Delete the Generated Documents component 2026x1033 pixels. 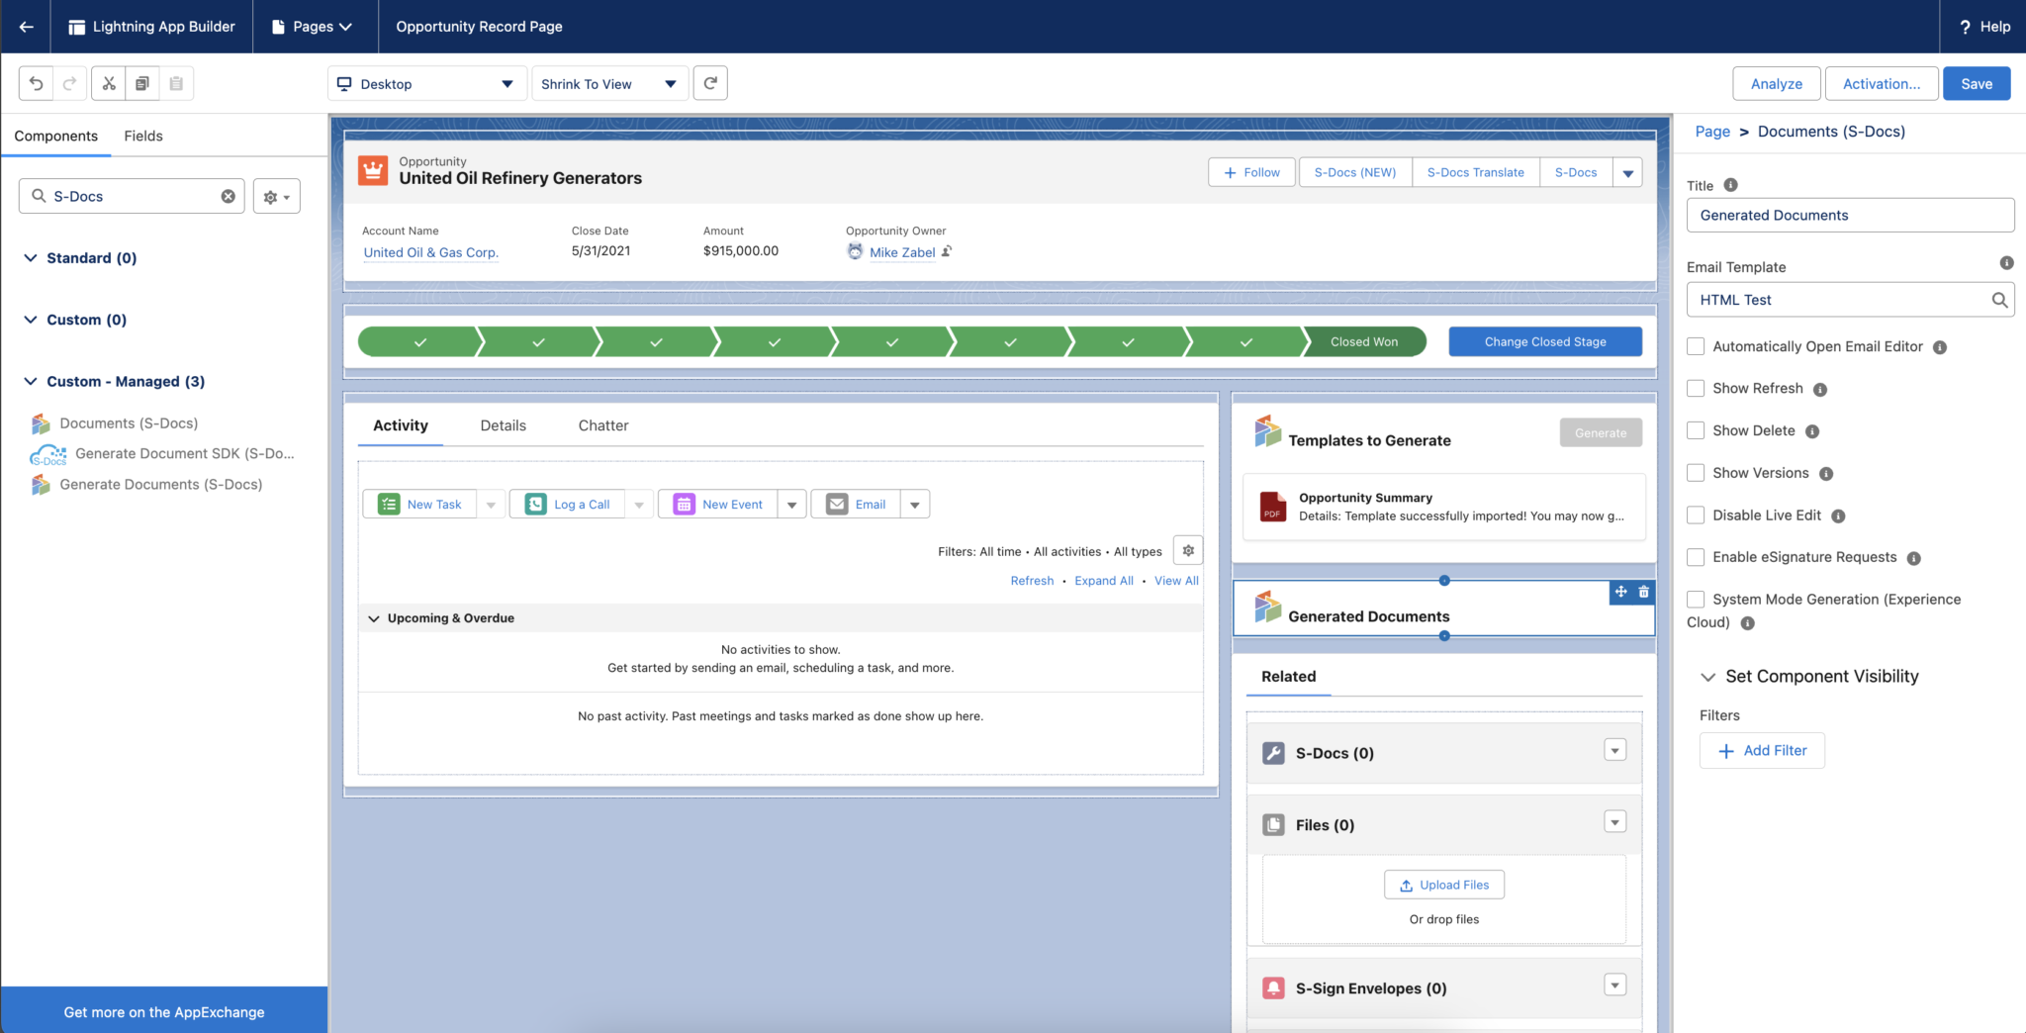coord(1644,592)
